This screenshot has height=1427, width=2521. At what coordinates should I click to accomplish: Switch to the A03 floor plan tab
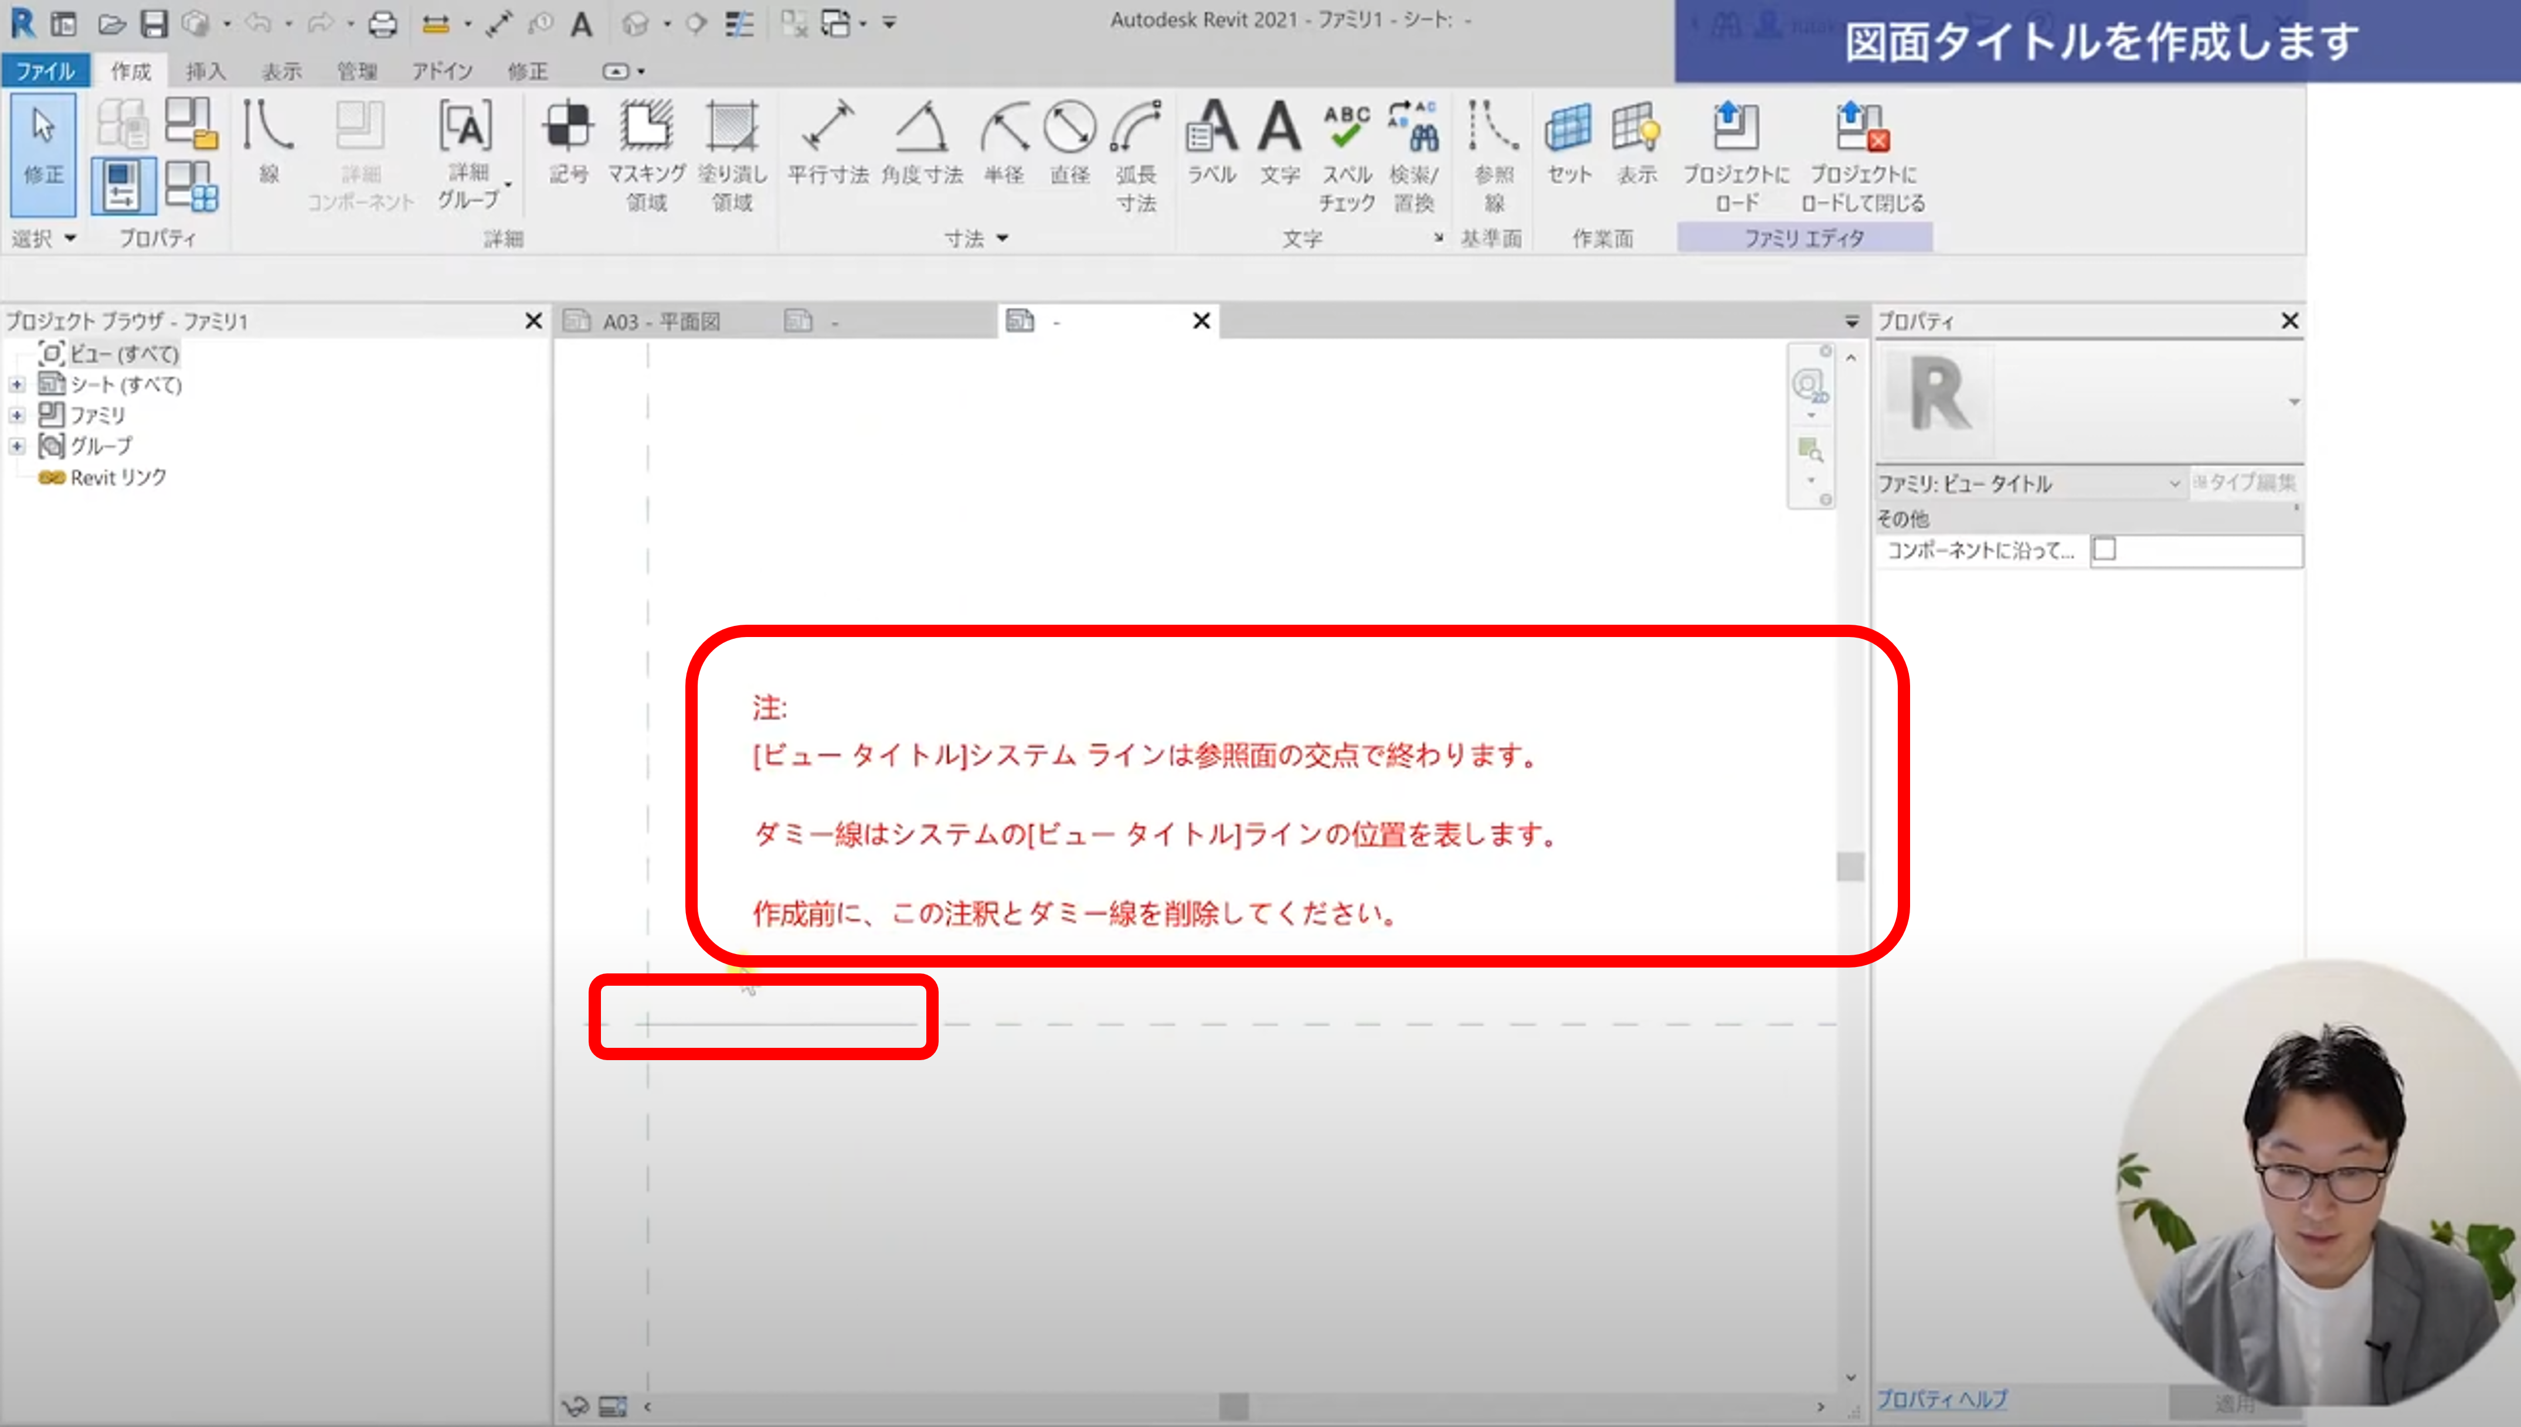click(x=661, y=322)
